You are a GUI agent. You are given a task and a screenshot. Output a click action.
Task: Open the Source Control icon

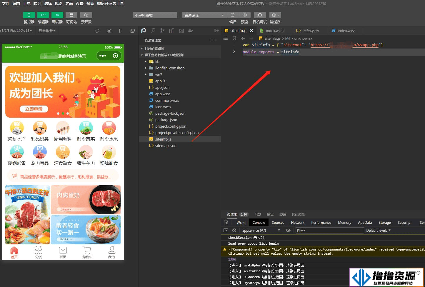pyautogui.click(x=162, y=31)
